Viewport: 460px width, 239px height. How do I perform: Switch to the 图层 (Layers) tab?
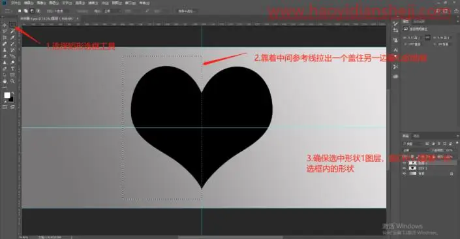click(405, 136)
